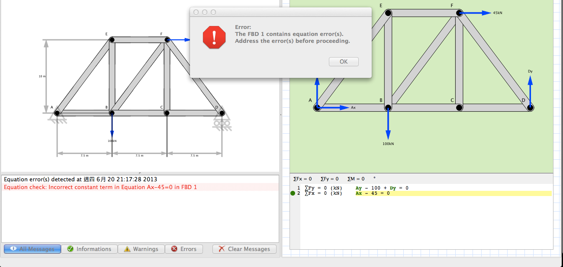Select the Ax reaction arrow in the FBD
This screenshot has height=267, width=563.
[x=334, y=107]
